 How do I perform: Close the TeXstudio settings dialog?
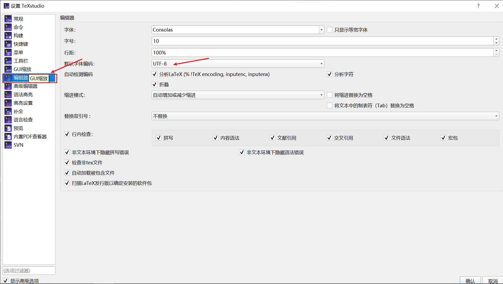(497, 6)
